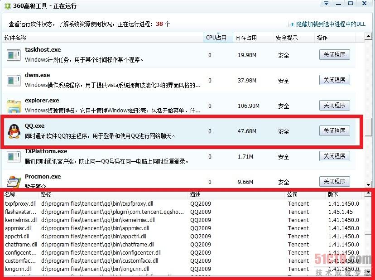Click the QQ penguin icon

pos(14,131)
